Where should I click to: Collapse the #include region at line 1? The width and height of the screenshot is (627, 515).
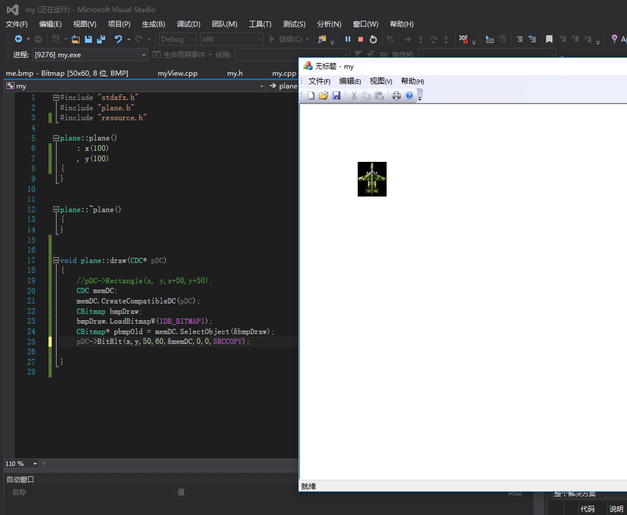click(x=55, y=98)
